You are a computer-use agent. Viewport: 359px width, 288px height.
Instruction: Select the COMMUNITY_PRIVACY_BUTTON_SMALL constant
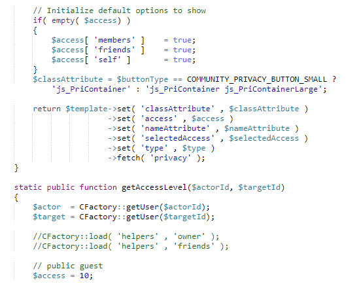(256, 79)
